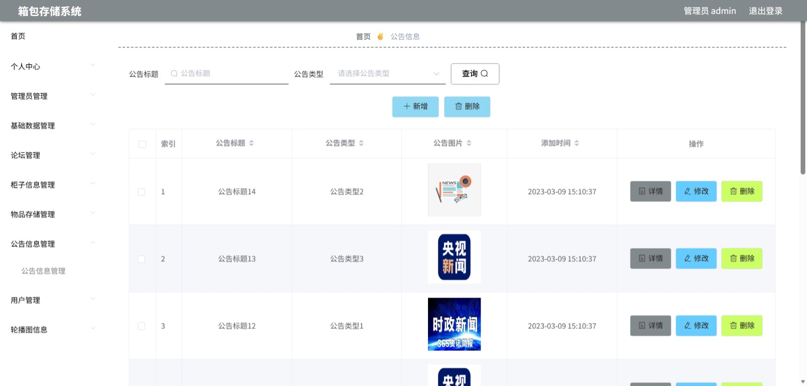The image size is (807, 386).
Task: Click the 查询 search button
Action: (475, 74)
